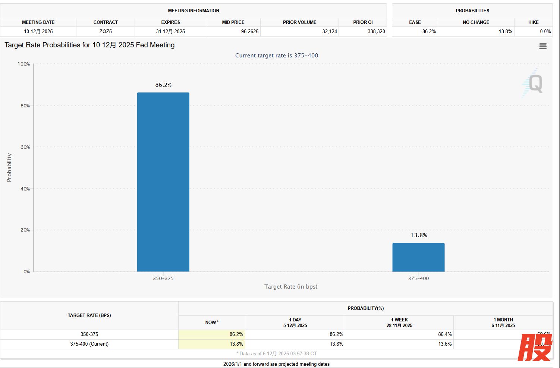Click the 1 MONTH 6 11月 2025 header
This screenshot has width=560, height=368.
(503, 323)
